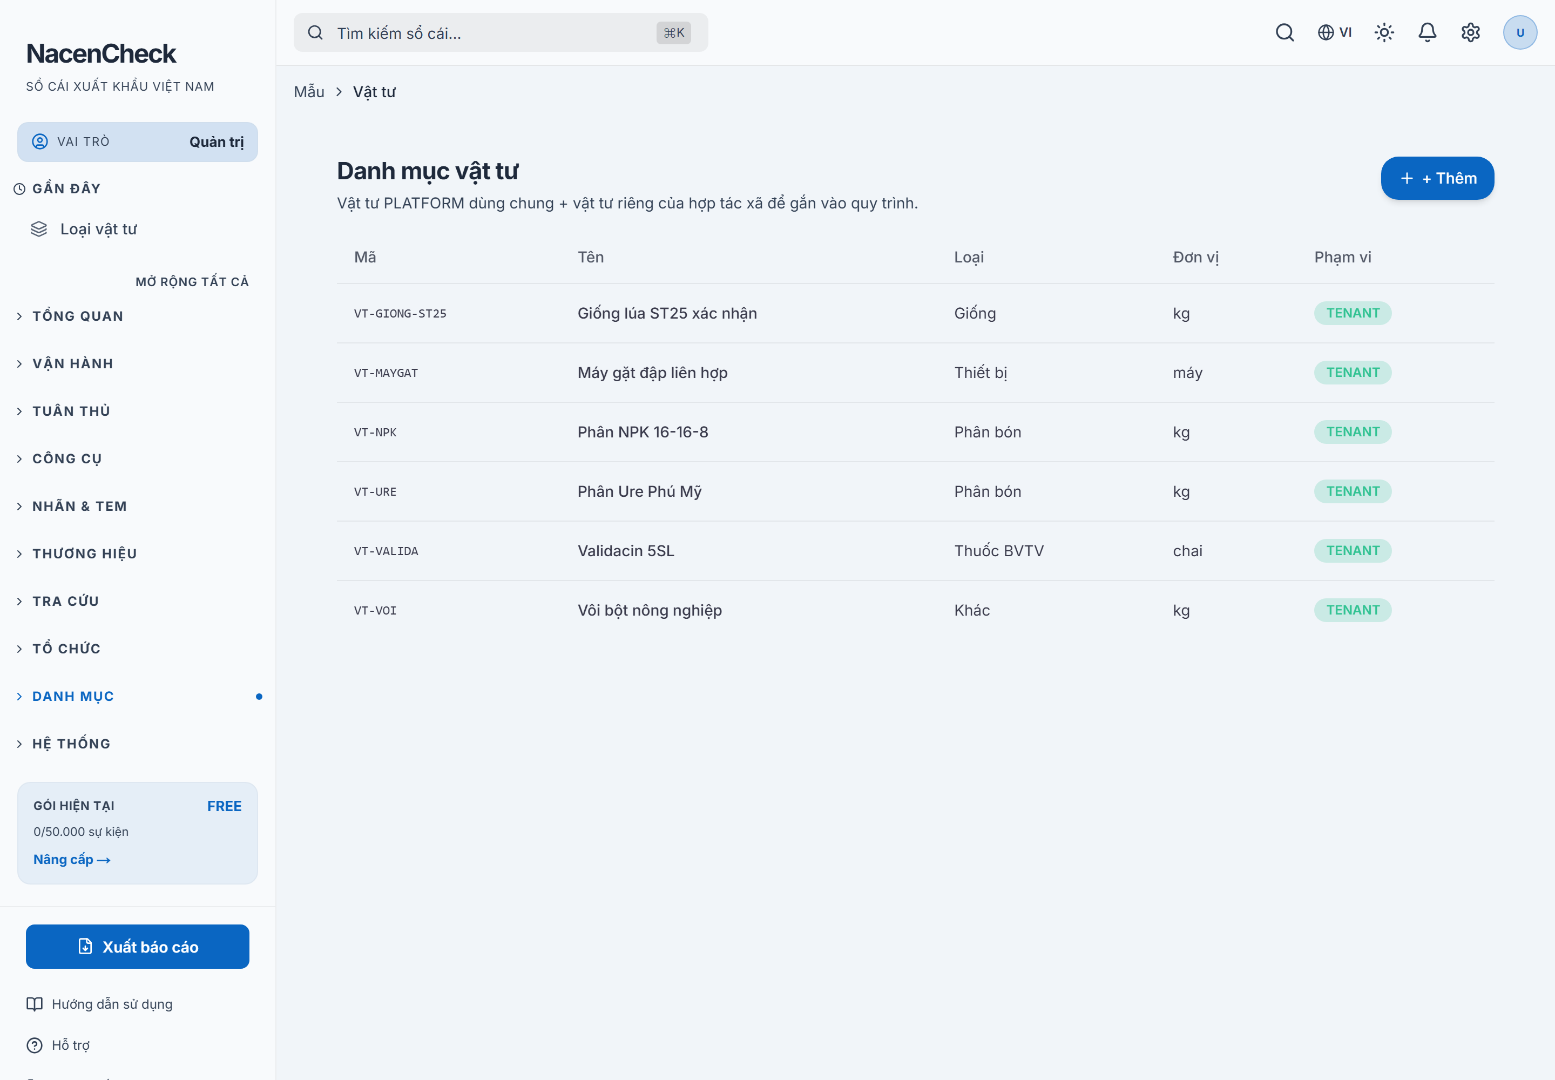This screenshot has height=1080, width=1555.
Task: Open the user avatar U menu
Action: 1520,32
